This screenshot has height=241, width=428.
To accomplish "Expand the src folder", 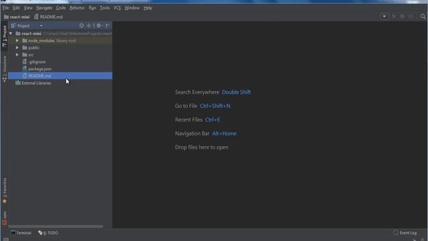I will pyautogui.click(x=17, y=55).
